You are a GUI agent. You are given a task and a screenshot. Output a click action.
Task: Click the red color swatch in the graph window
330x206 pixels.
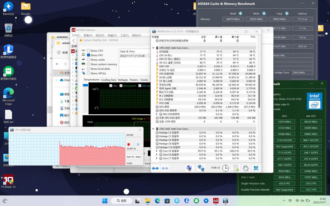(x=129, y=144)
